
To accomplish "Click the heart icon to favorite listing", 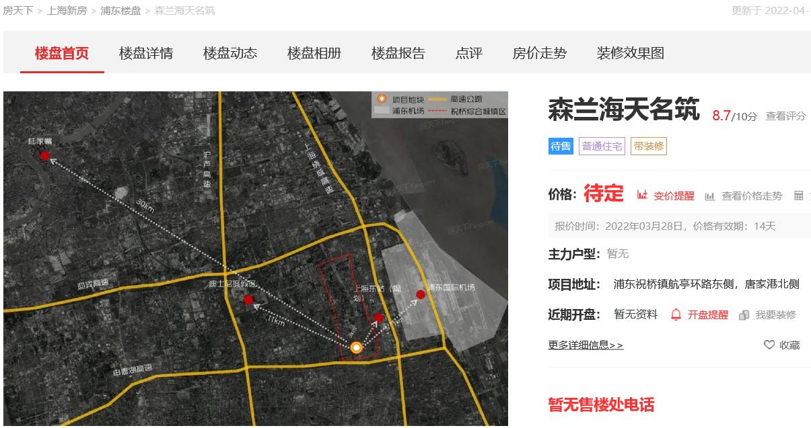I will tap(769, 345).
